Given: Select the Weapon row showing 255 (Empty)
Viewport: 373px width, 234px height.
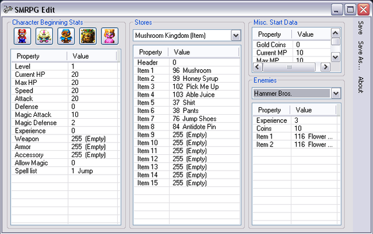Looking at the screenshot, I should click(65, 139).
